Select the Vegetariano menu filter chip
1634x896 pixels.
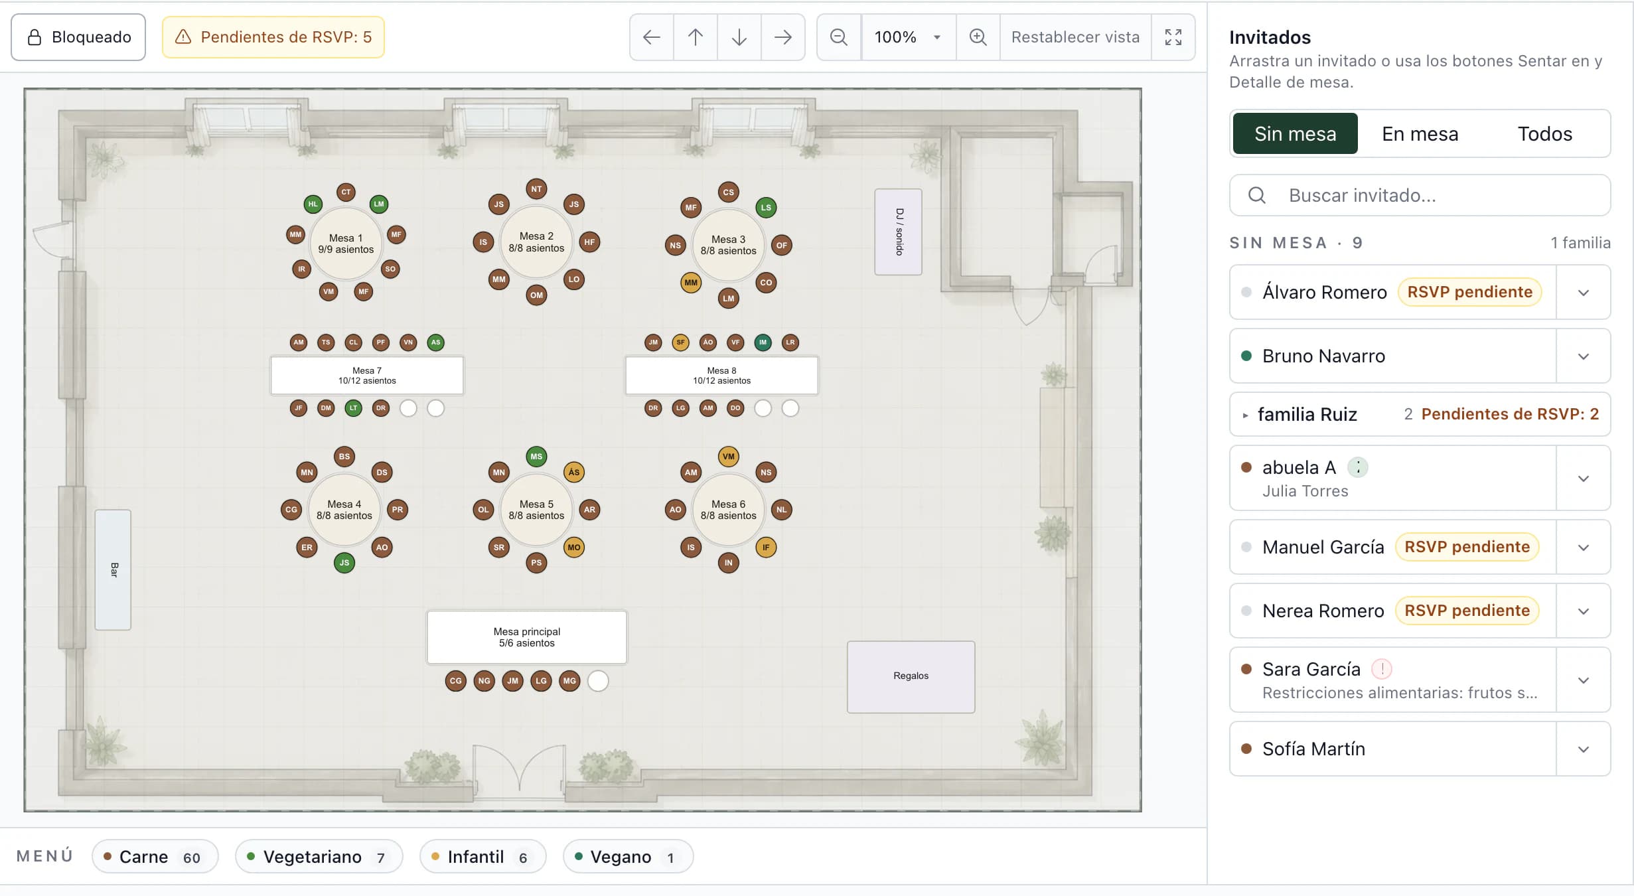click(x=319, y=857)
